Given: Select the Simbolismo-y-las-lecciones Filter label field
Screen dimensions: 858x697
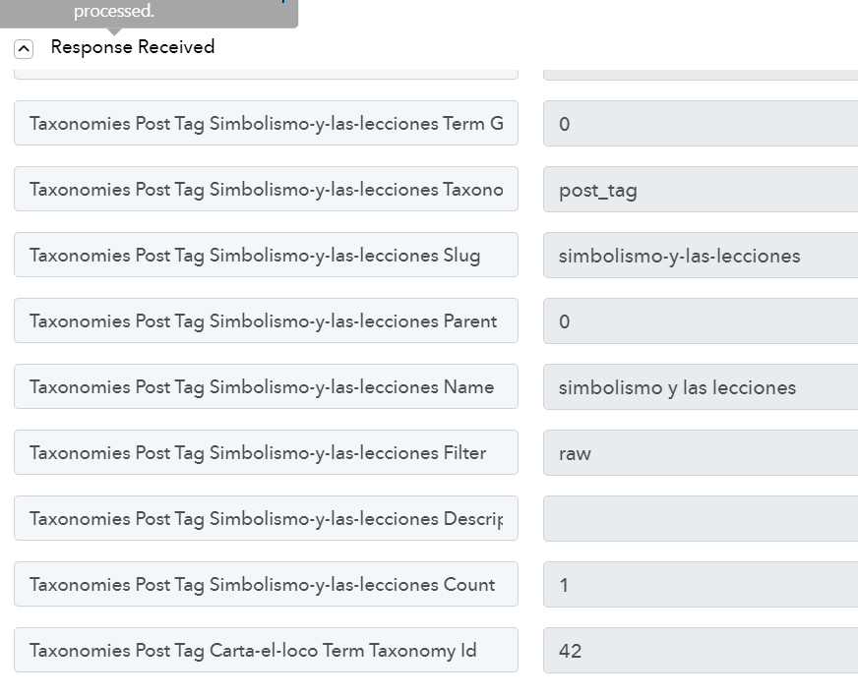Looking at the screenshot, I should pyautogui.click(x=266, y=452).
